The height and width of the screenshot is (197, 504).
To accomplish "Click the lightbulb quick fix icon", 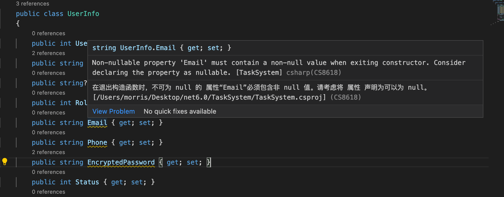I will tap(5, 162).
